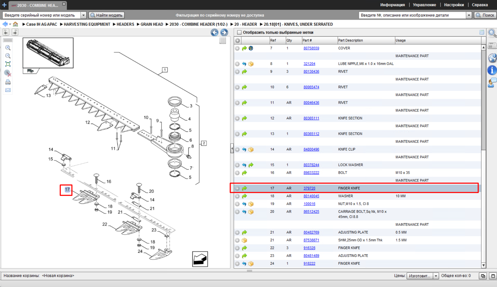Open part number link 86512425
The image size is (497, 287).
(311, 212)
